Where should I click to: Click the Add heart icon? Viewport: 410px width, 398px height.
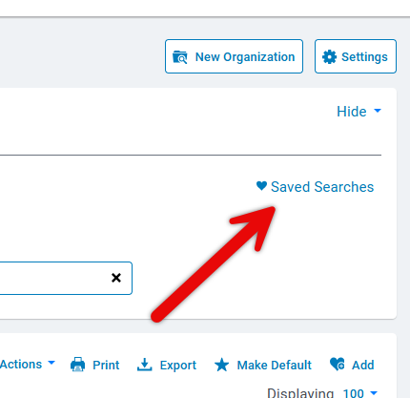(338, 365)
